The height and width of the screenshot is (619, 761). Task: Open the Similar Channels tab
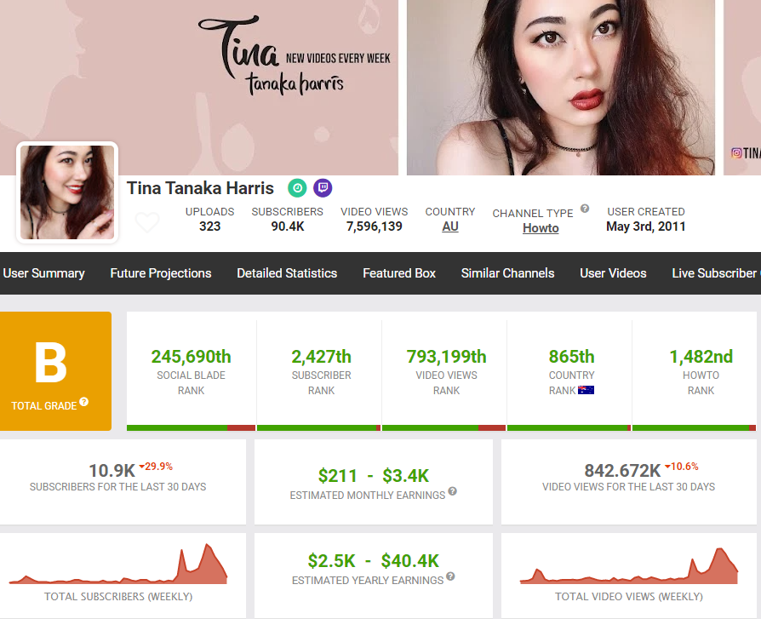(x=507, y=273)
